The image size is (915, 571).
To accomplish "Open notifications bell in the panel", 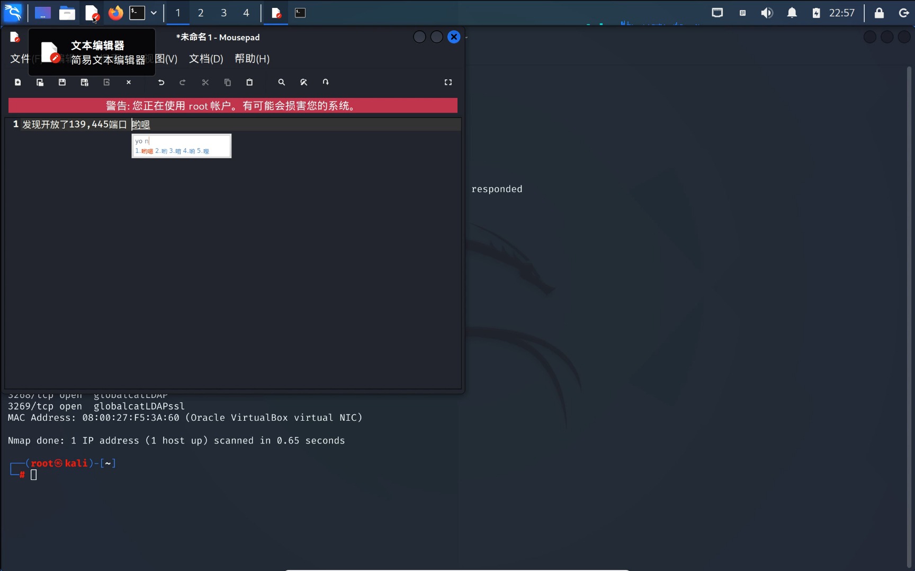I will (792, 13).
